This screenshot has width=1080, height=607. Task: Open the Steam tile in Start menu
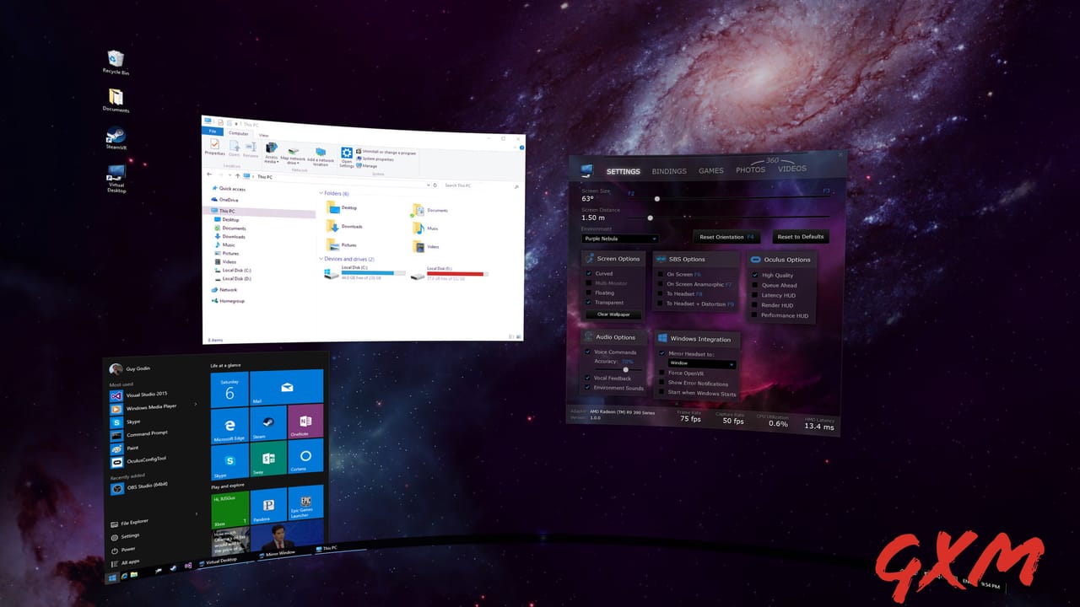(267, 423)
